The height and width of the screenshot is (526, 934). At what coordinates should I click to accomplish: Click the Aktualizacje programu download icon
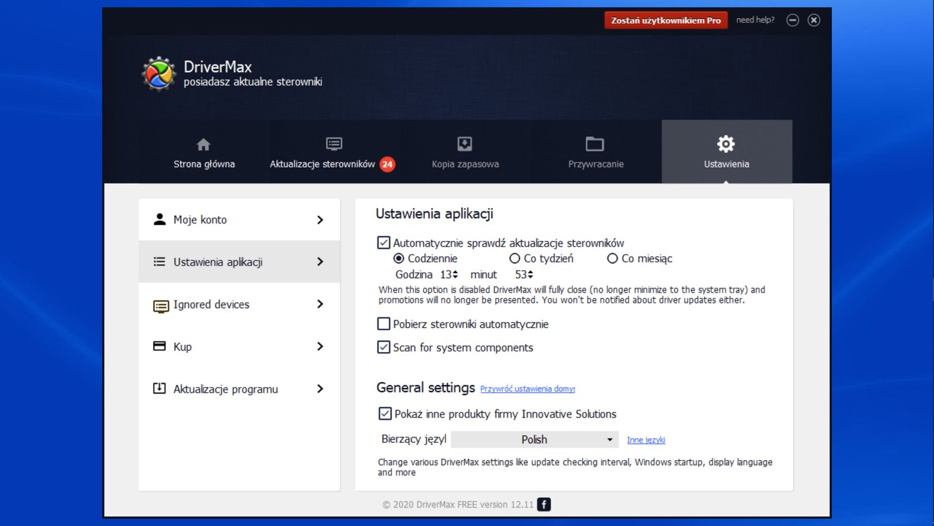[159, 389]
